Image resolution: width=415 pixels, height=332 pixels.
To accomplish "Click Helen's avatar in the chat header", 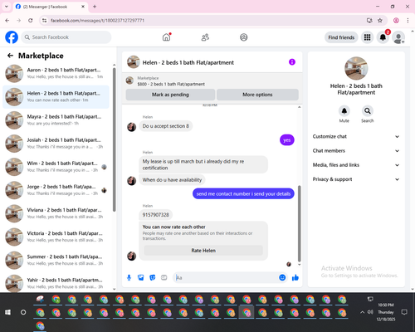I will [133, 62].
